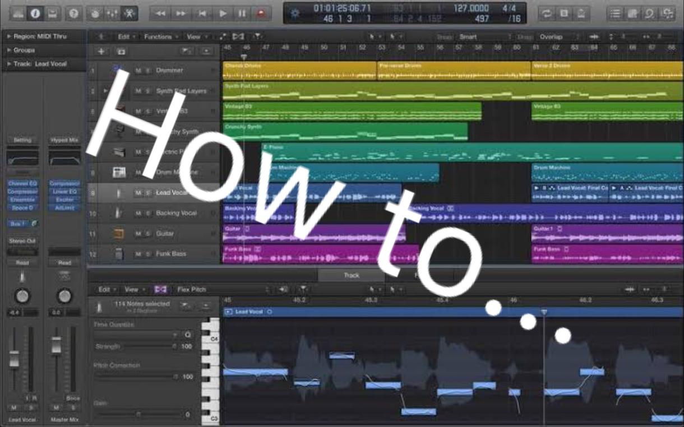Click the Linear EQ plugin slot

[x=64, y=192]
